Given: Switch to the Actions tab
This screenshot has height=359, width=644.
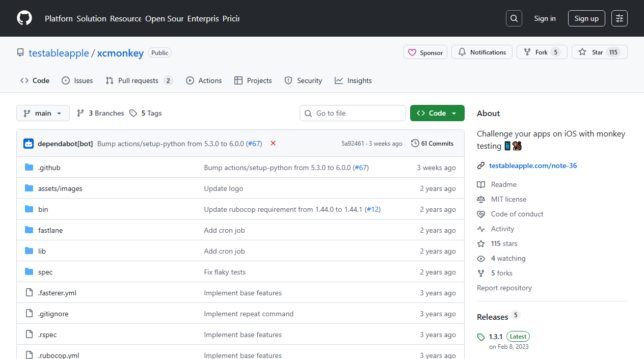Looking at the screenshot, I should click(x=204, y=80).
